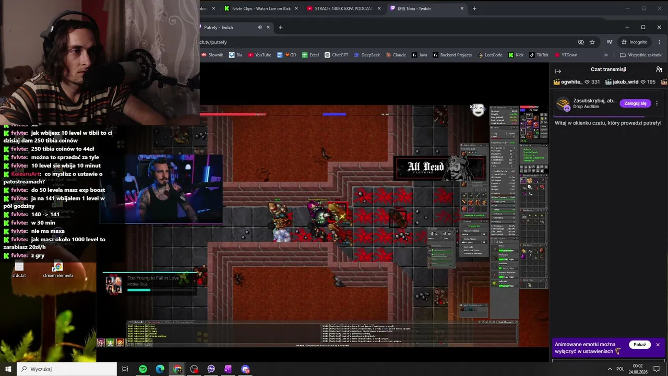
Task: Open the POL keyboard language indicator
Action: [x=621, y=369]
